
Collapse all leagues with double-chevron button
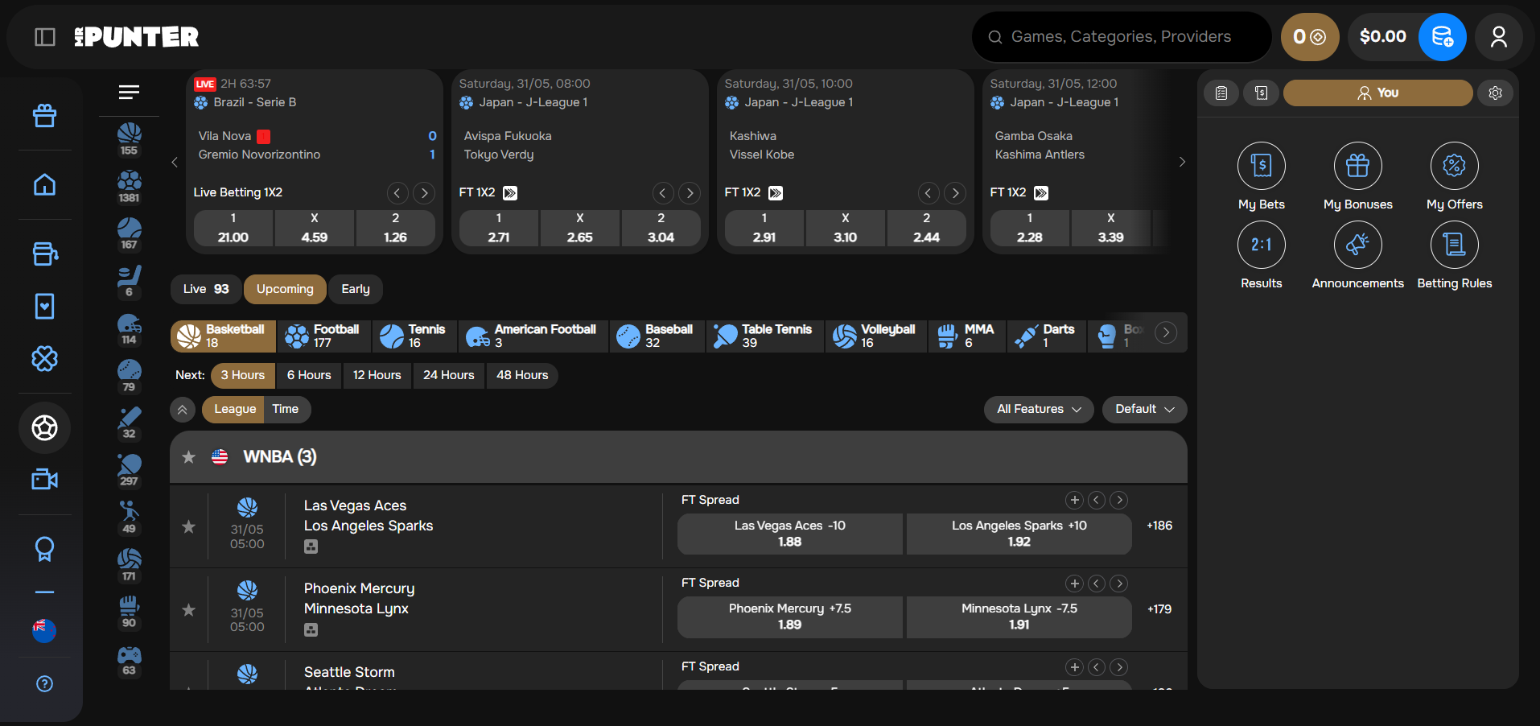[x=183, y=410]
